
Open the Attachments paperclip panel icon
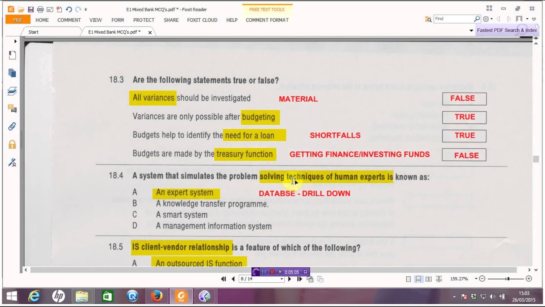tap(12, 126)
